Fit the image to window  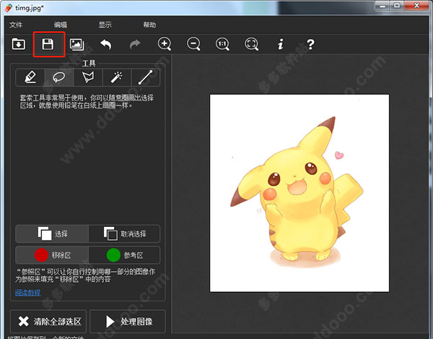(x=252, y=44)
